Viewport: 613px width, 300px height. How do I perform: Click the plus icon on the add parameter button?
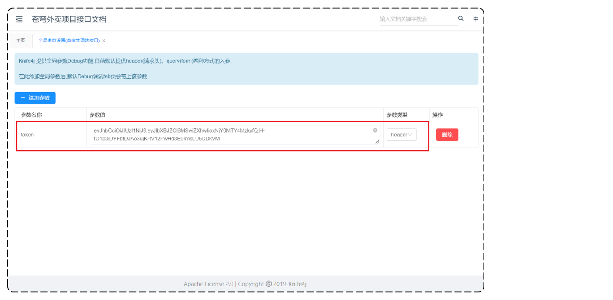[23, 98]
